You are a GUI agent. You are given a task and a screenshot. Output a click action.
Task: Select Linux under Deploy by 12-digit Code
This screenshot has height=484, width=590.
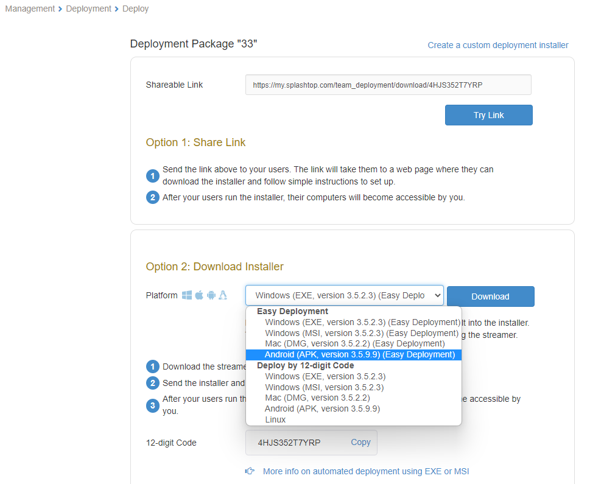click(x=275, y=419)
